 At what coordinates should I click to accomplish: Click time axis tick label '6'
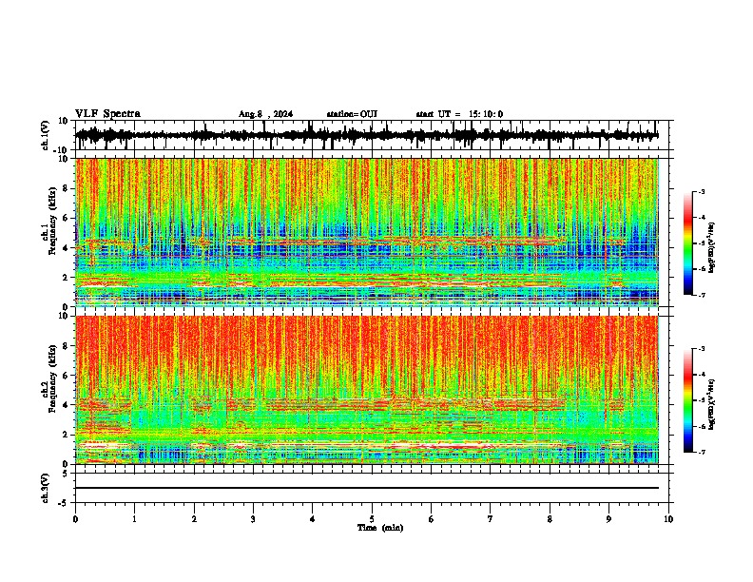[x=432, y=519]
